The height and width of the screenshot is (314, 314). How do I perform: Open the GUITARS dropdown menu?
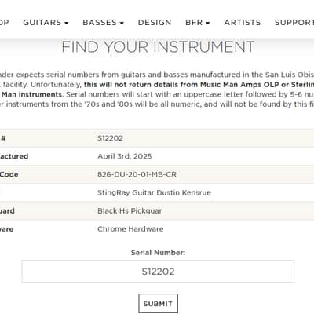(x=46, y=23)
